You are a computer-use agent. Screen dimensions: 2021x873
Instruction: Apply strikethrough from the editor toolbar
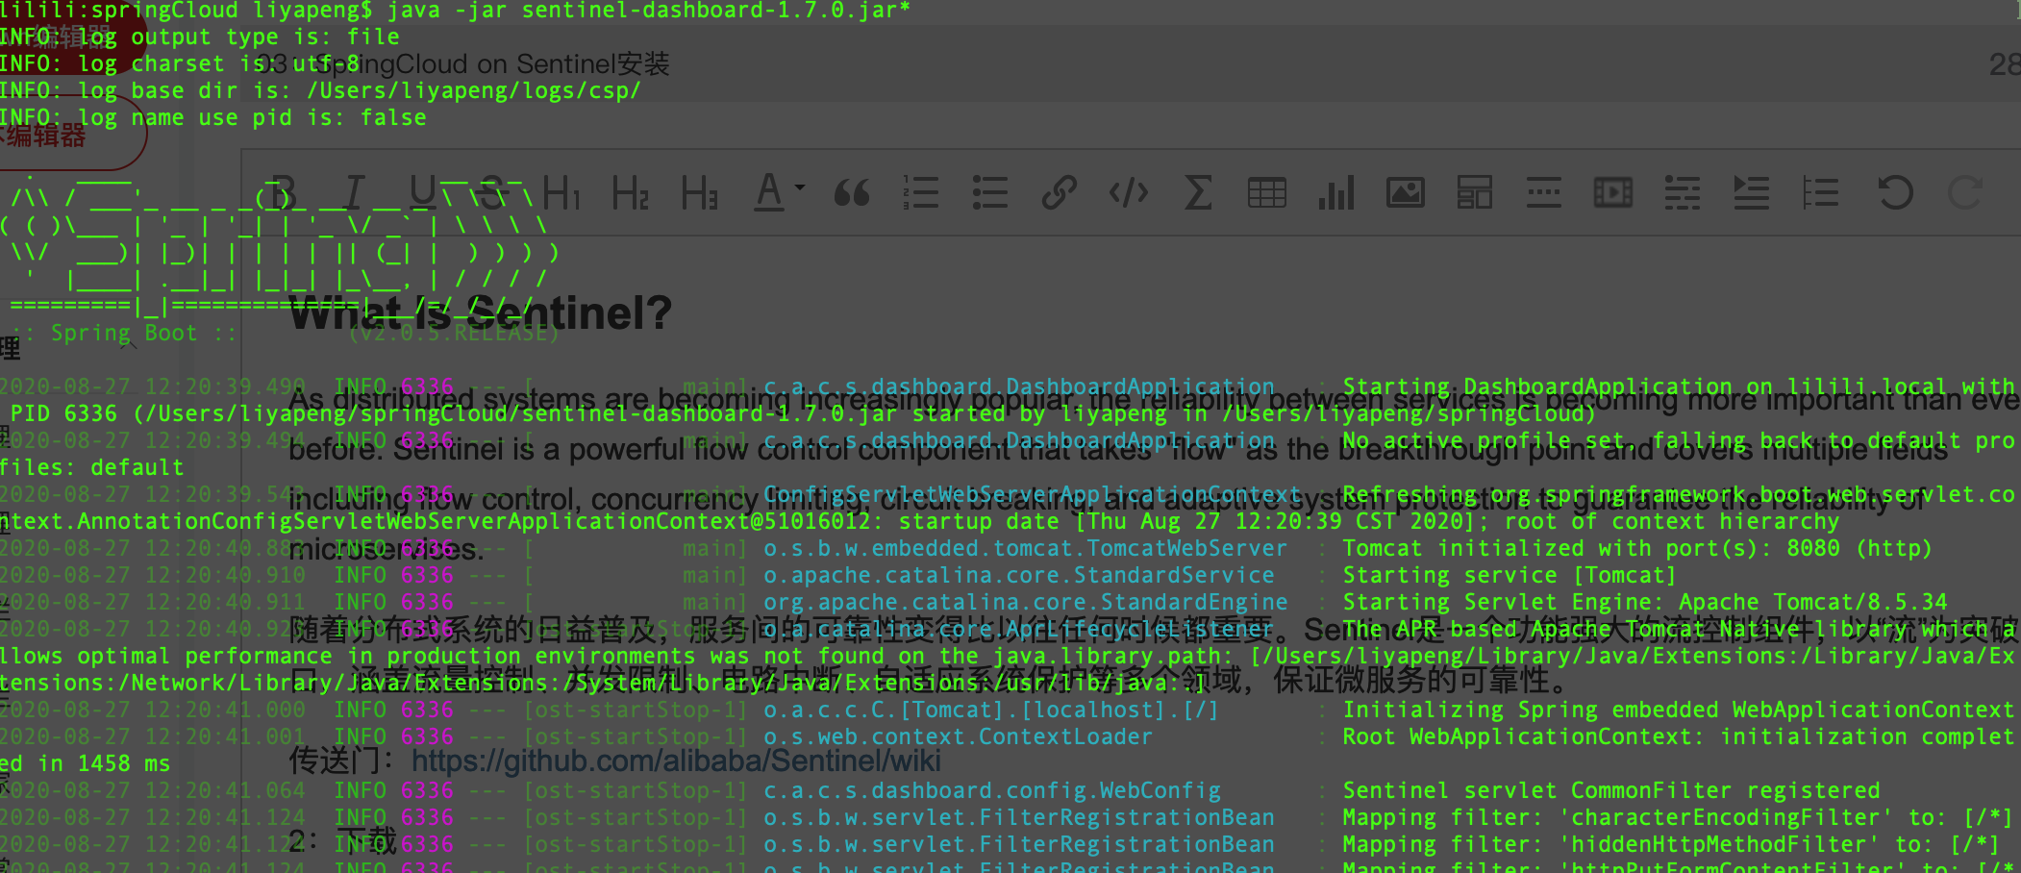coord(492,192)
